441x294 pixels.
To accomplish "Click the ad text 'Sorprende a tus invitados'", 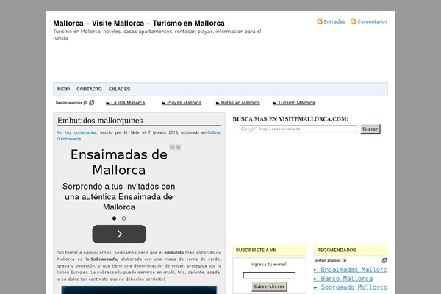I will (x=118, y=197).
